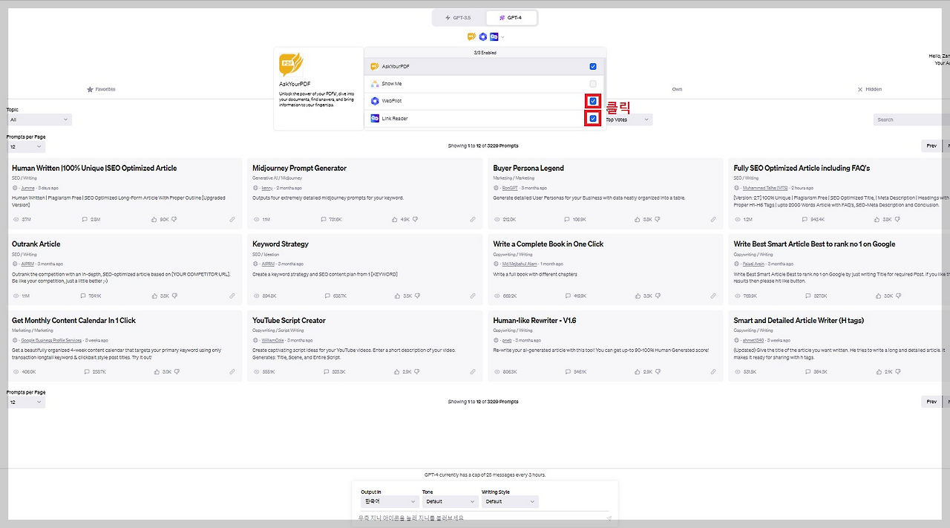Expand the plugins chevron next to plugin icons
The image size is (950, 528).
coord(502,36)
